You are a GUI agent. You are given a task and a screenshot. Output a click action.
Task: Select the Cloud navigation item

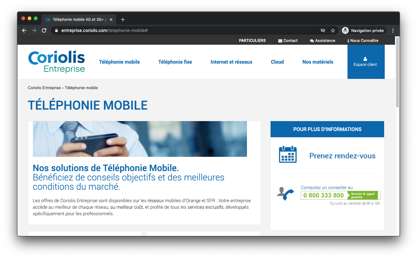[277, 62]
